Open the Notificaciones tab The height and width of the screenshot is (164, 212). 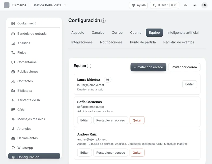tap(111, 42)
